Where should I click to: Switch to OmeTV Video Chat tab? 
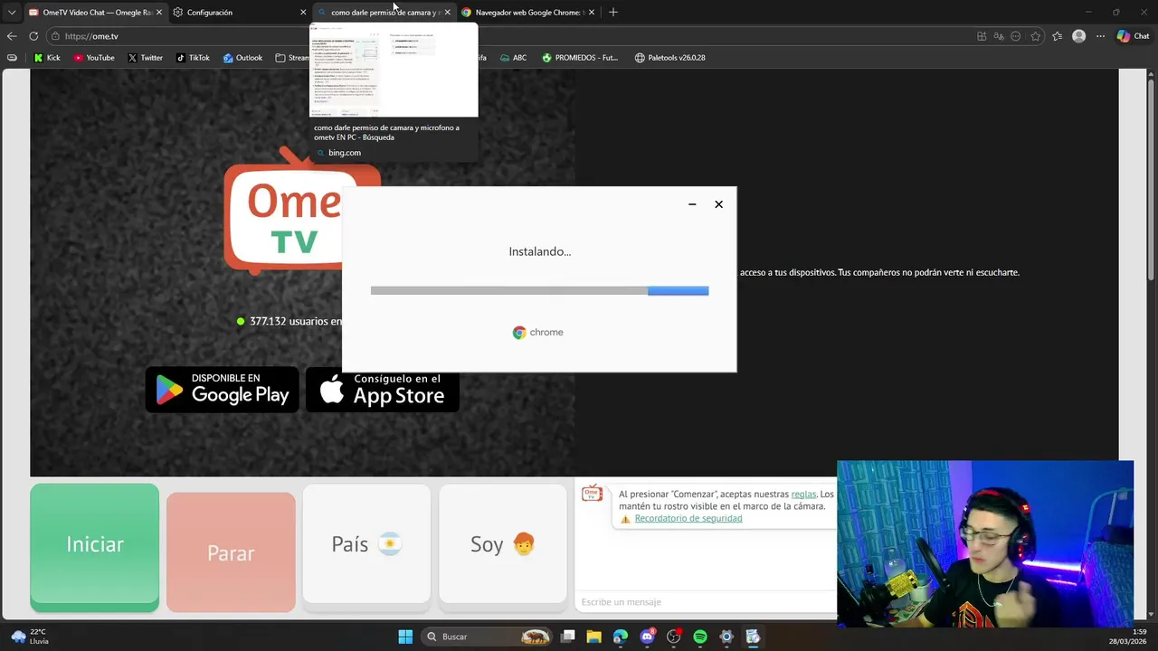(95, 13)
